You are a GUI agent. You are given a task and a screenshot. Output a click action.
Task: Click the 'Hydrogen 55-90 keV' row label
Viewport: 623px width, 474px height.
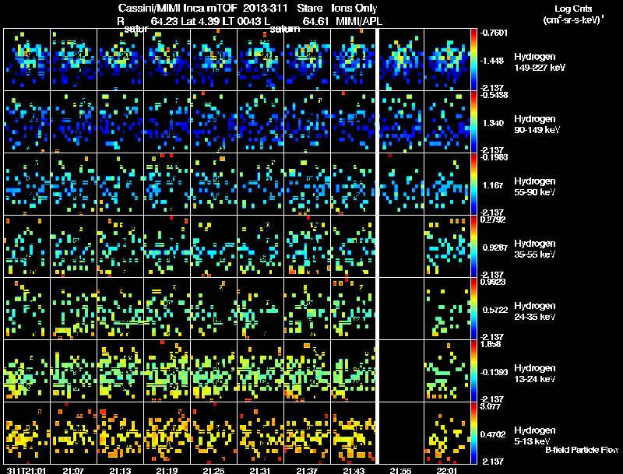535,187
